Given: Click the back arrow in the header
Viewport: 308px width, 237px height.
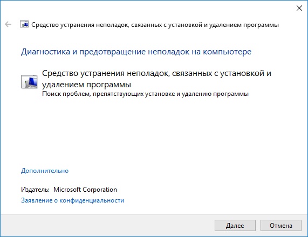Looking at the screenshot, I should click(x=8, y=25).
